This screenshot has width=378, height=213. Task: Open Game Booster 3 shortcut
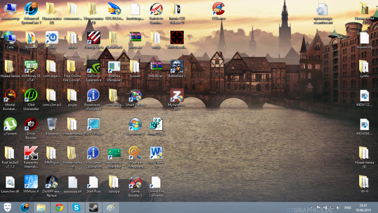(x=135, y=182)
